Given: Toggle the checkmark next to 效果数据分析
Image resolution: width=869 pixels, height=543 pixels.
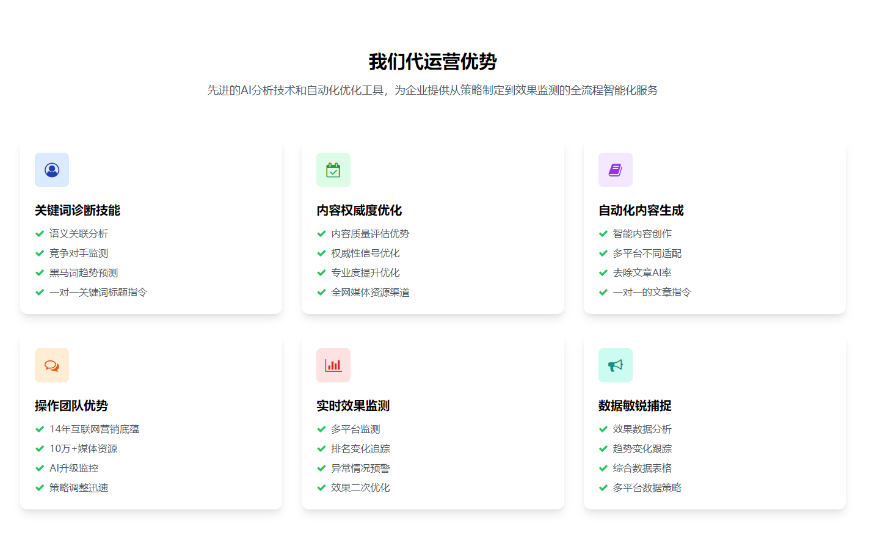Looking at the screenshot, I should click(x=602, y=429).
